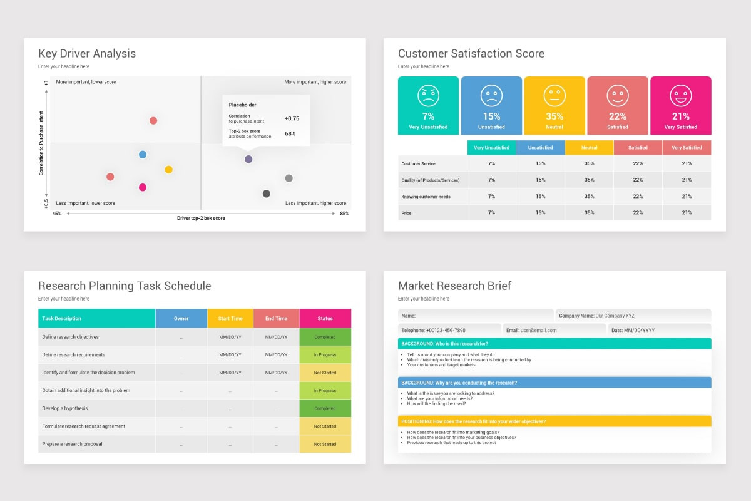
Task: Select the Very Satisfied grinning face icon
Action: point(681,96)
